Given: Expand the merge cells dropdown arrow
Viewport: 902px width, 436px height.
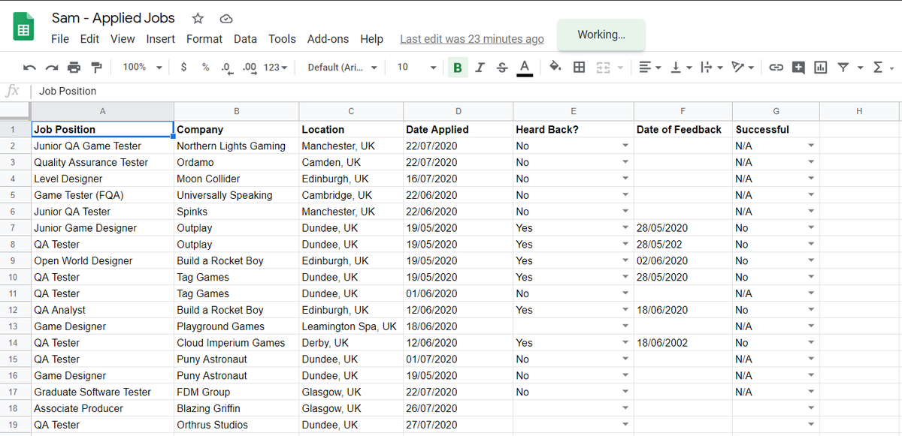Looking at the screenshot, I should click(620, 68).
